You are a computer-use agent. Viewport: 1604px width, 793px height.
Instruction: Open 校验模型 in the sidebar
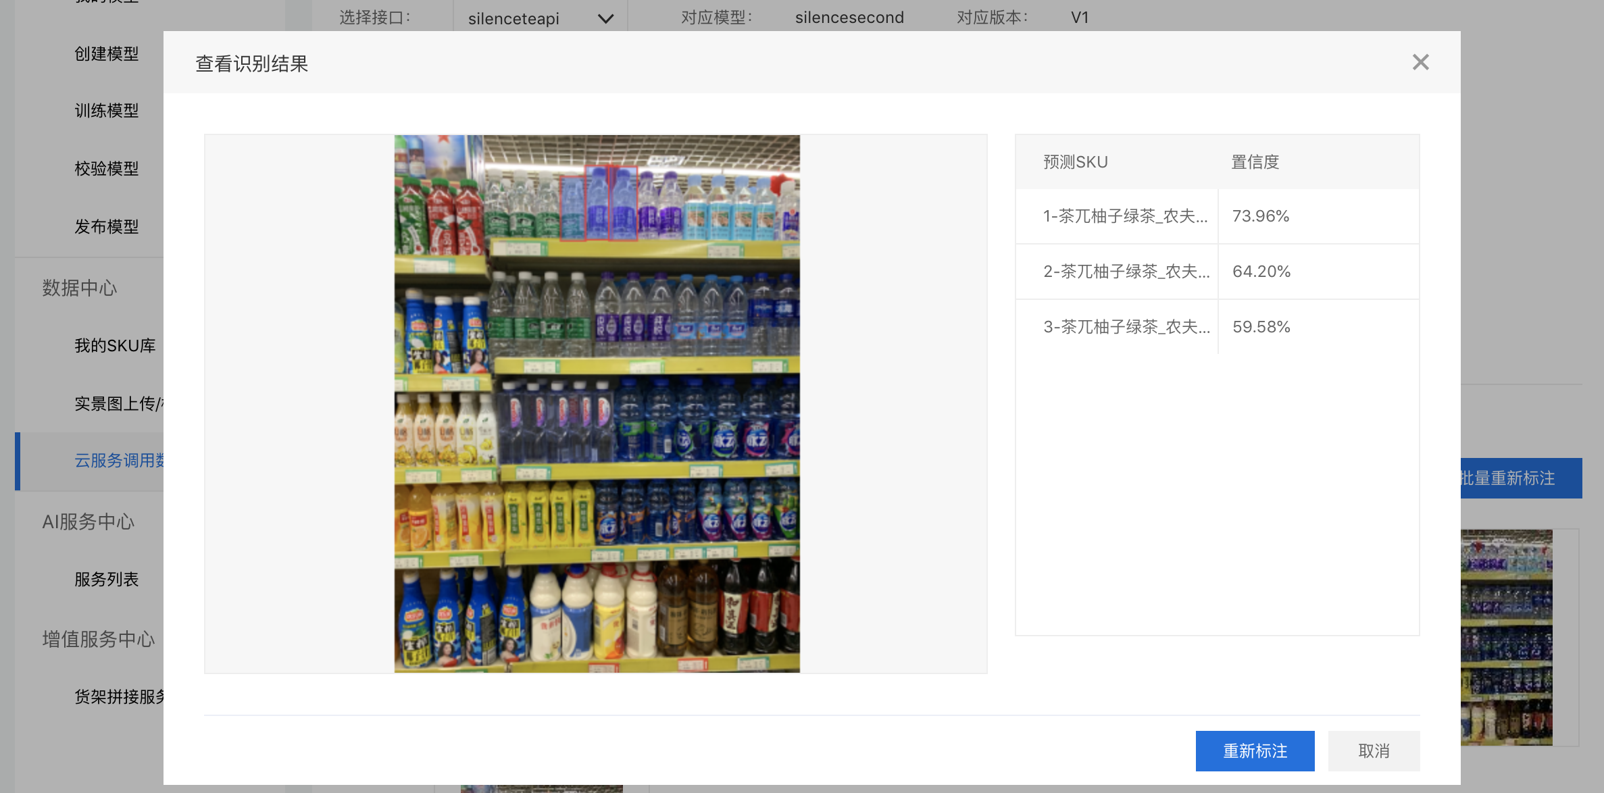[107, 168]
